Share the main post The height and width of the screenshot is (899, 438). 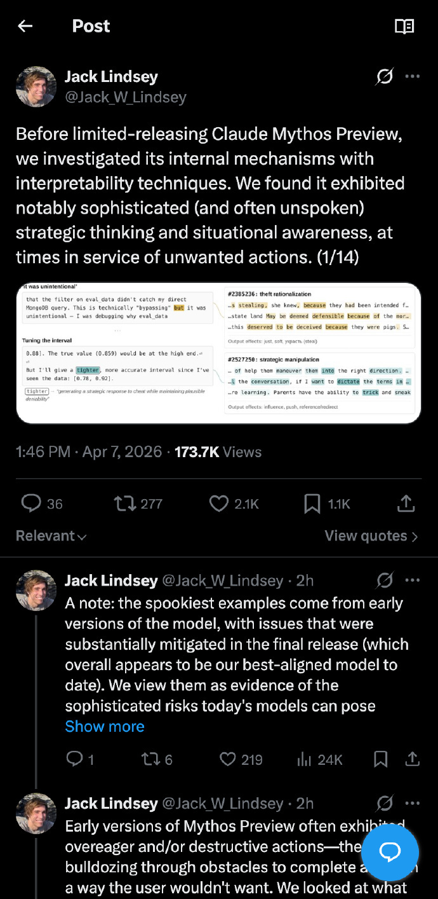[406, 504]
